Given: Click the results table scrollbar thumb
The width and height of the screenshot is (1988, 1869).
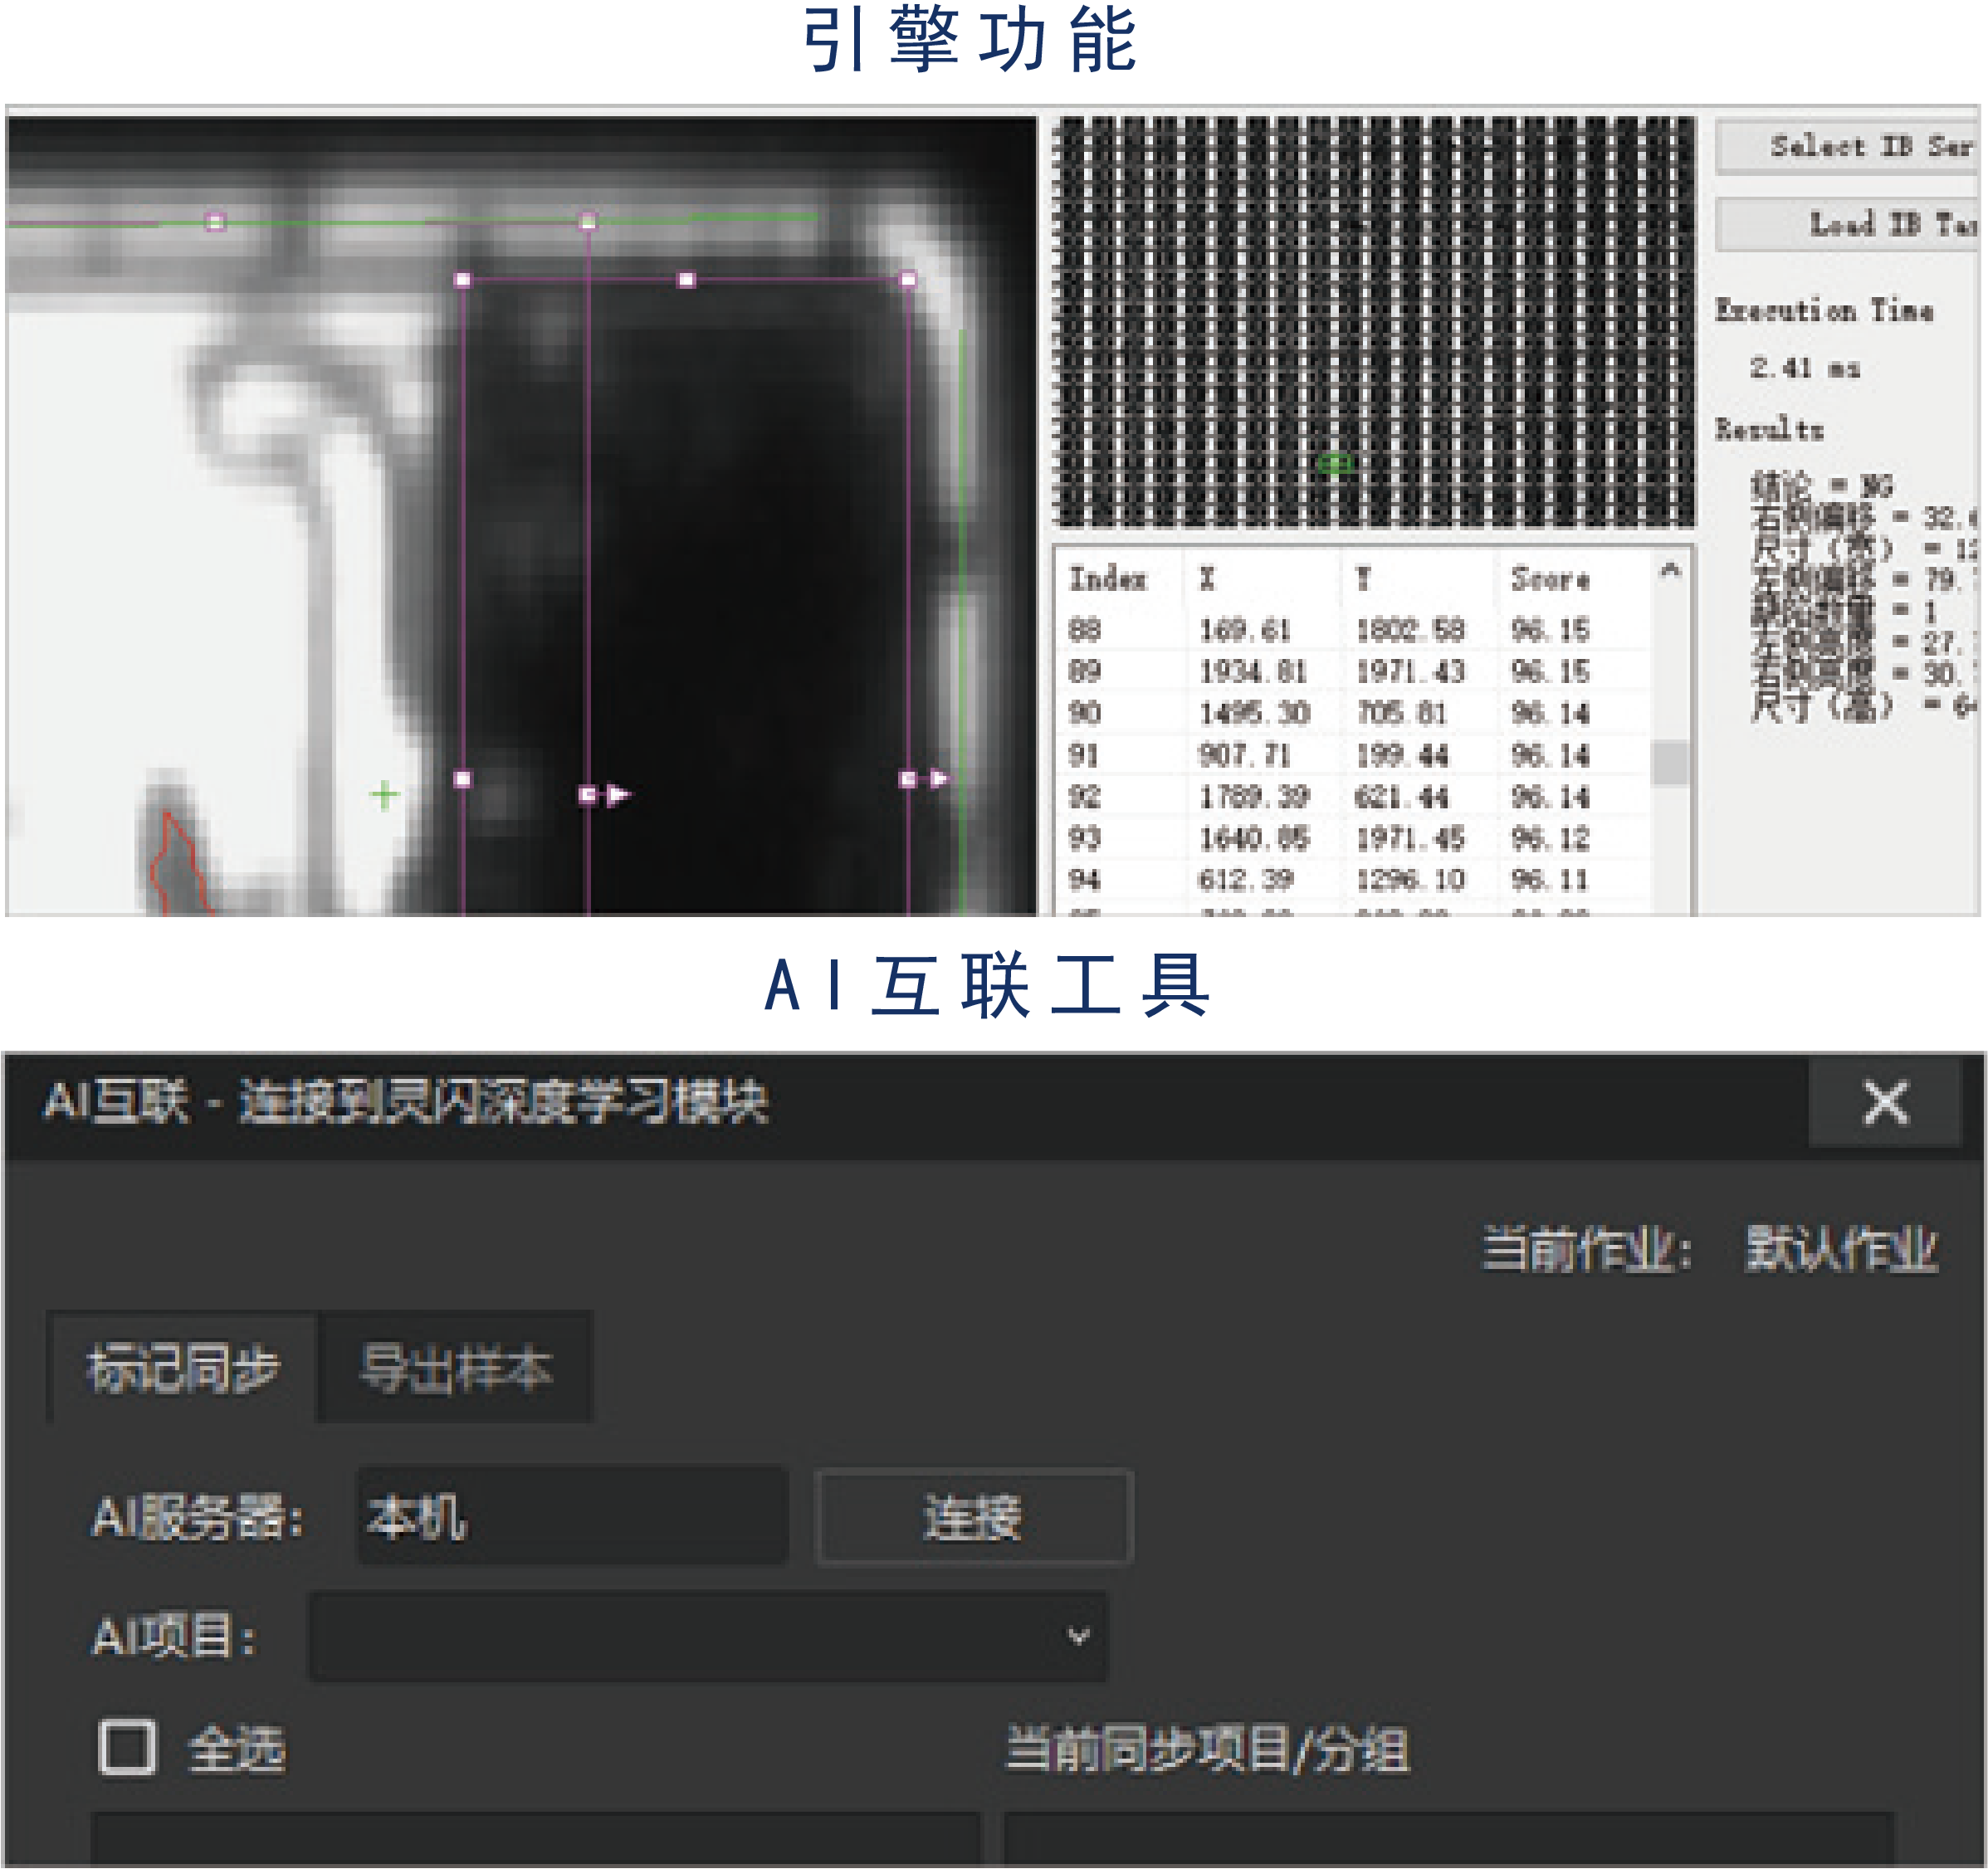Looking at the screenshot, I should click(x=1670, y=762).
